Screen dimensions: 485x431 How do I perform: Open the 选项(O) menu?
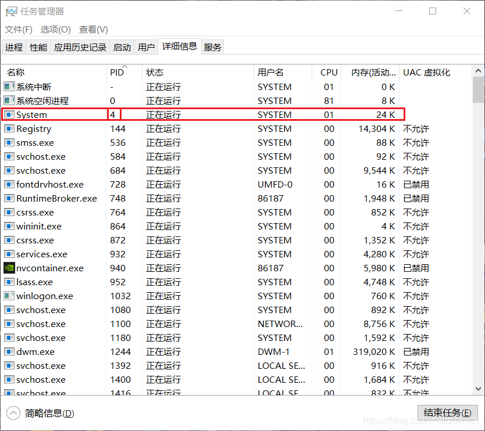pyautogui.click(x=55, y=30)
